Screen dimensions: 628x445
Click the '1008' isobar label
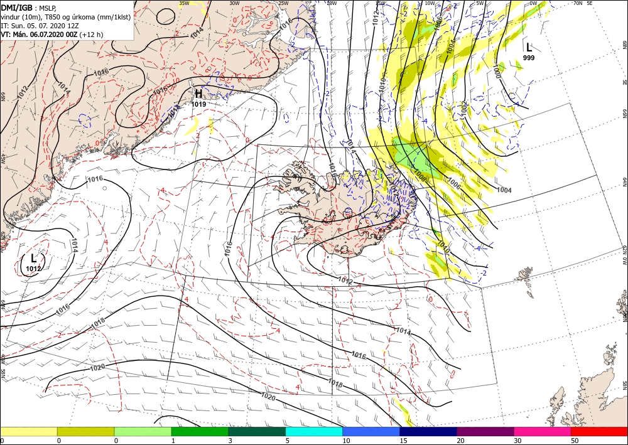tap(420, 175)
